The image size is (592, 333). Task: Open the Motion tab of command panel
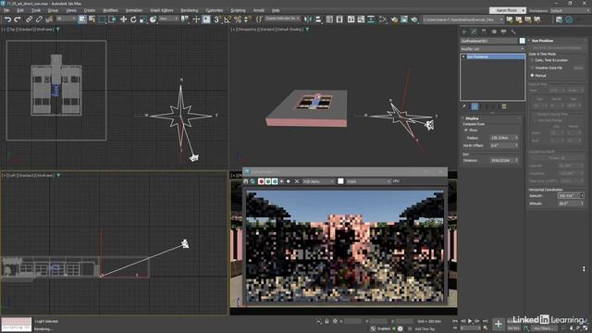click(494, 32)
